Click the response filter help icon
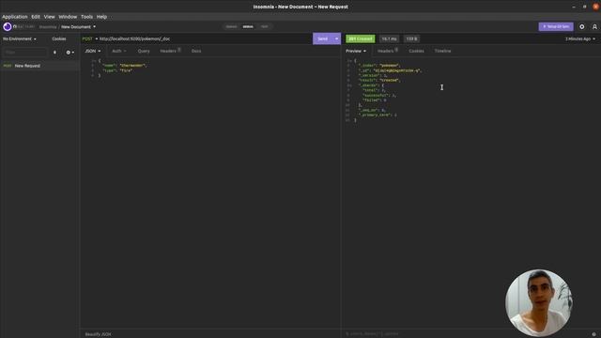 (x=594, y=334)
